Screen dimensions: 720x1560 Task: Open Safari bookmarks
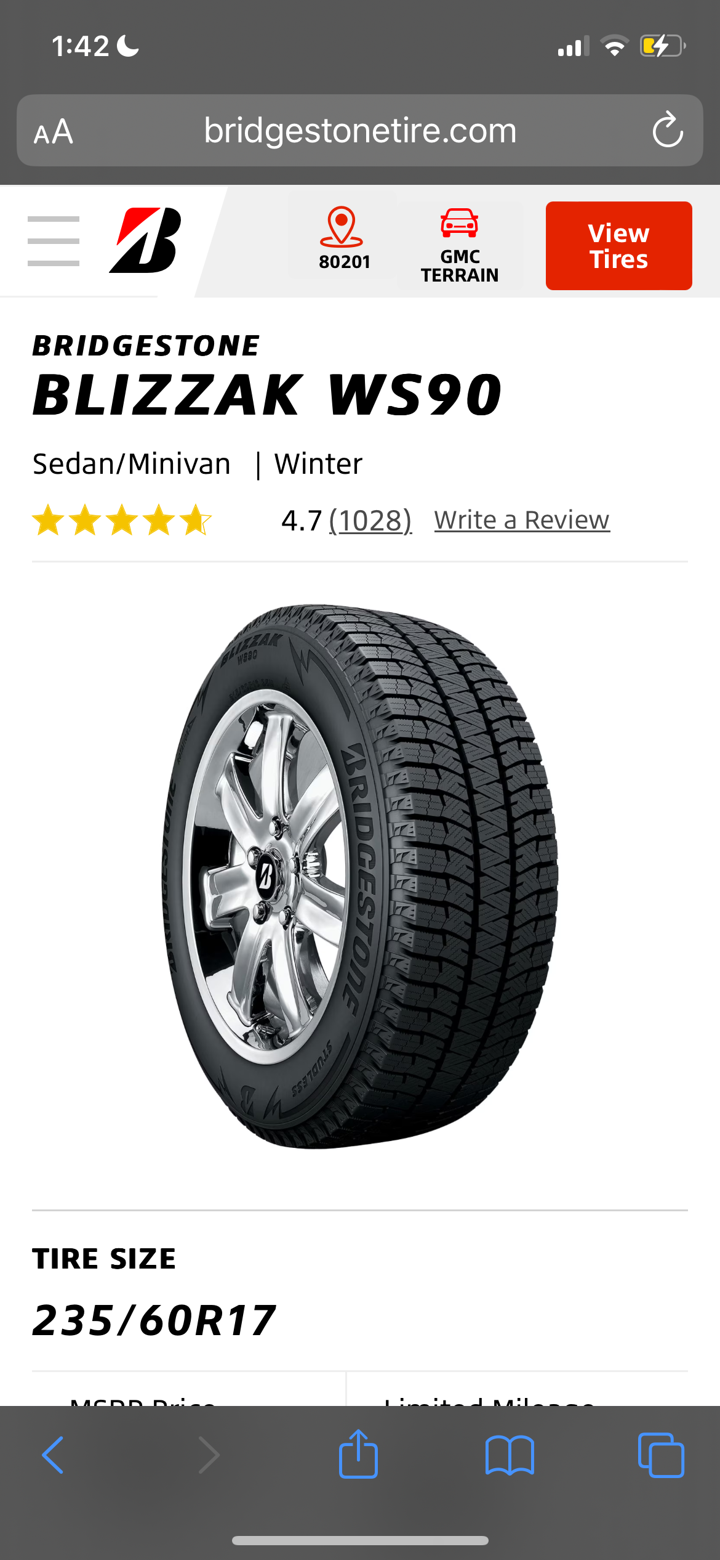point(510,1455)
